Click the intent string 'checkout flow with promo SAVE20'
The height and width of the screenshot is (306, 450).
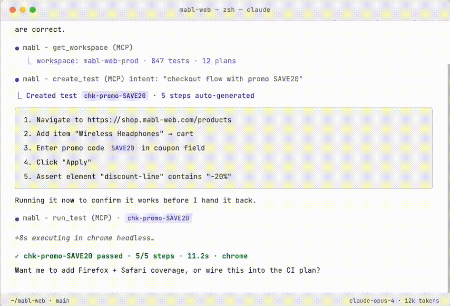click(x=233, y=79)
